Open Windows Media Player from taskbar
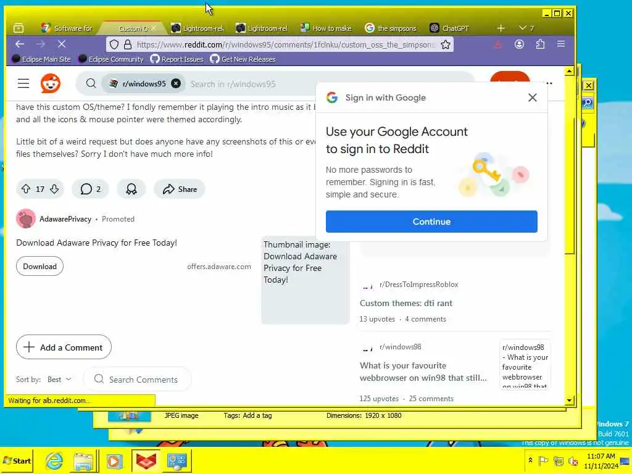Screen dimensions: 632x474 [x=114, y=460]
